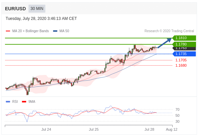Click the RSI 50 level label
The height and width of the screenshot is (136, 199).
177,115
